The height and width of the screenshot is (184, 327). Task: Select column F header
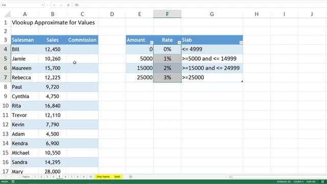click(167, 14)
